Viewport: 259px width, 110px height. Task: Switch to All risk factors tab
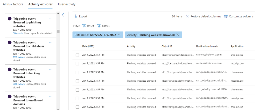pos(13,4)
